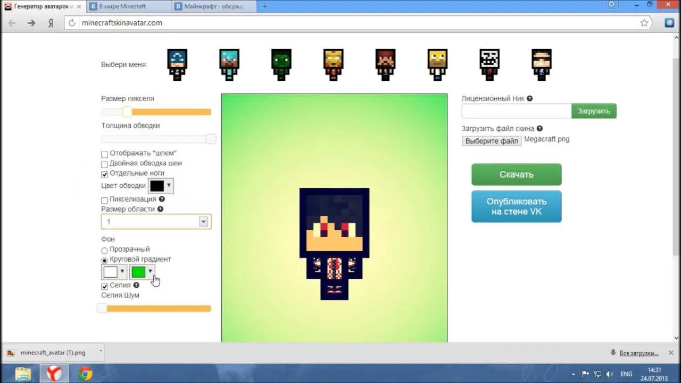Click the network tray icon

pos(597,373)
